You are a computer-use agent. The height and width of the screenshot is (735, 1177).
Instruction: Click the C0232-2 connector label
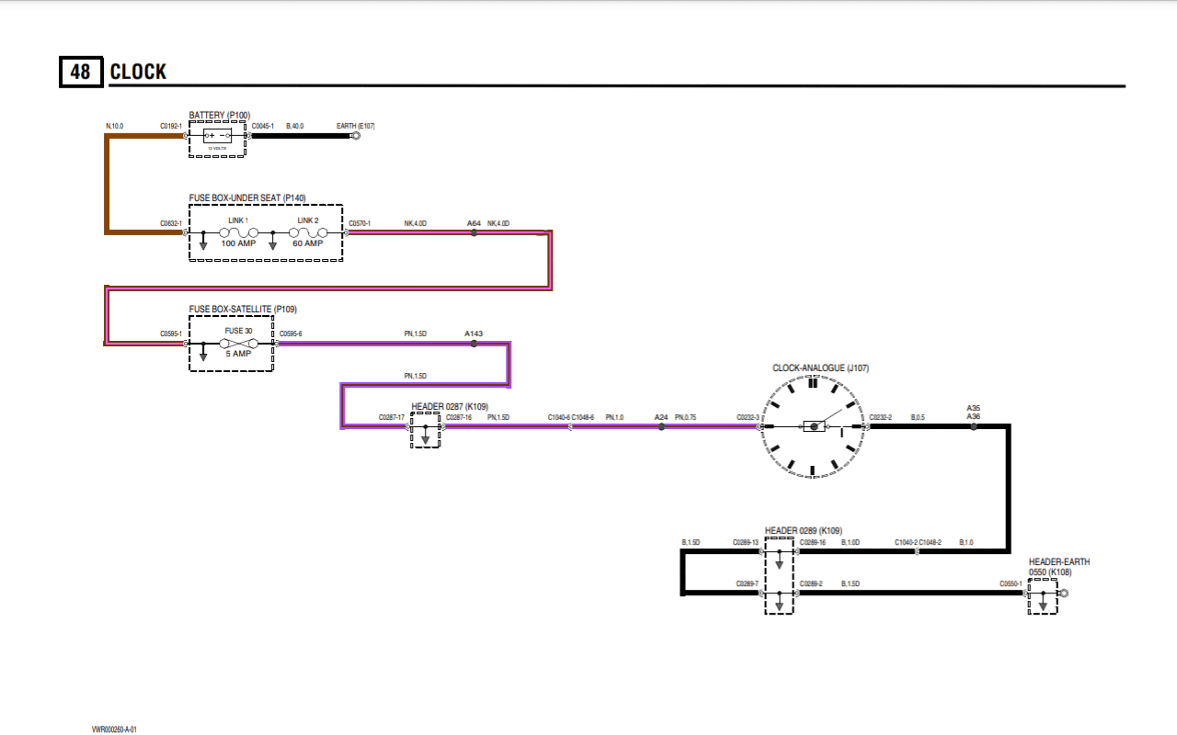[881, 417]
